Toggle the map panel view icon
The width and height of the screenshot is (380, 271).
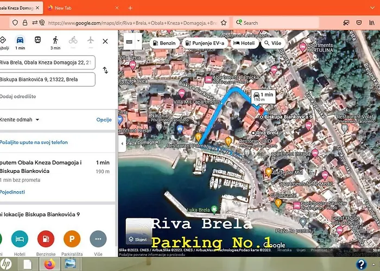point(129,42)
